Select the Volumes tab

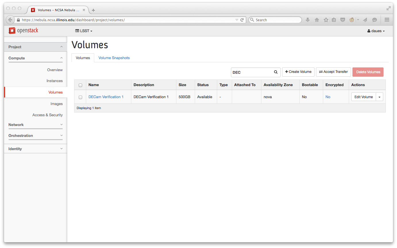[x=83, y=58]
